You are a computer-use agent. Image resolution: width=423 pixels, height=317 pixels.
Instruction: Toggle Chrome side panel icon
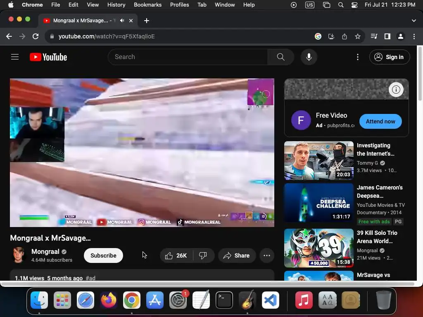pos(387,36)
